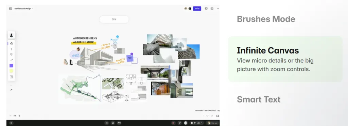The width and height of the screenshot is (348, 126).
Task: Select the brick interior photo
Action: click(160, 89)
